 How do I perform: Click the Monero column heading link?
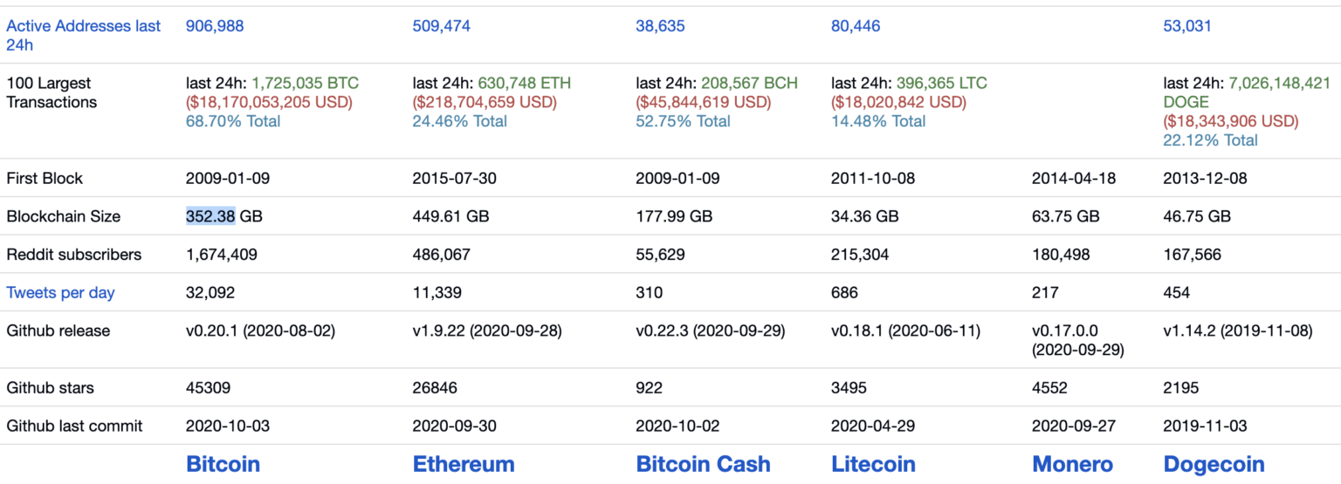pyautogui.click(x=1073, y=464)
